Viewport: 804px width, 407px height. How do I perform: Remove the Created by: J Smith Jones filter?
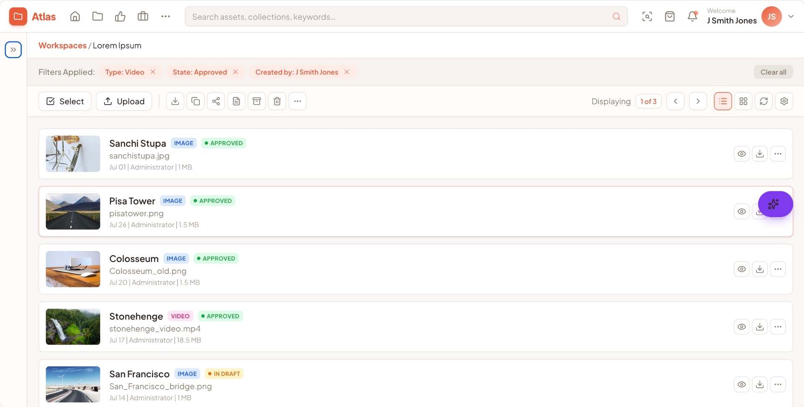pyautogui.click(x=347, y=72)
